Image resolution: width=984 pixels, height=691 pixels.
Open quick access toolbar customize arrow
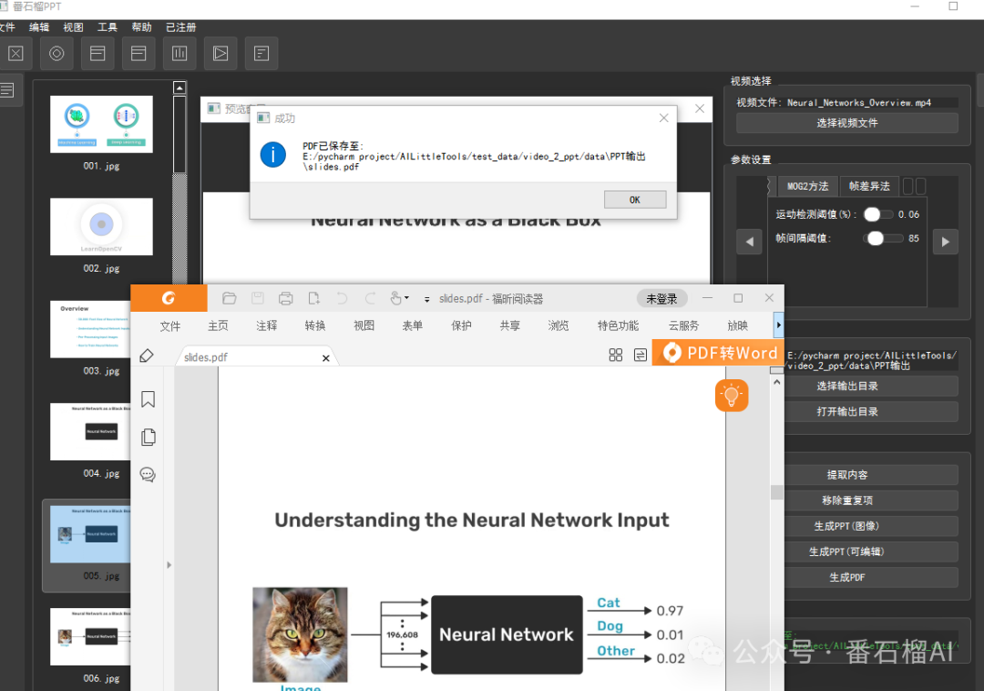[426, 299]
